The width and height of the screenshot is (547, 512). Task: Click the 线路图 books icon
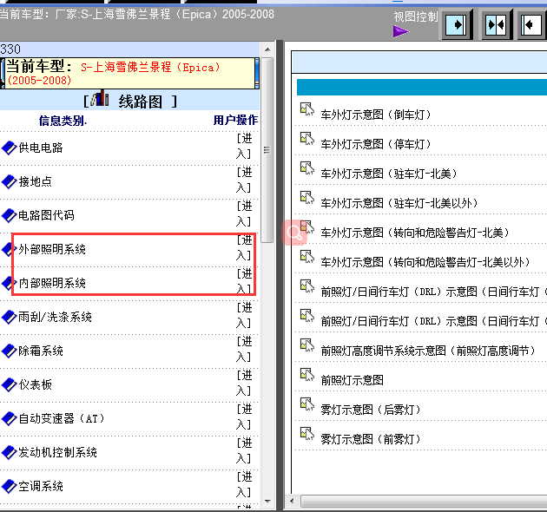click(100, 98)
